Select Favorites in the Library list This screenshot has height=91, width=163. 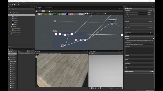(12, 54)
